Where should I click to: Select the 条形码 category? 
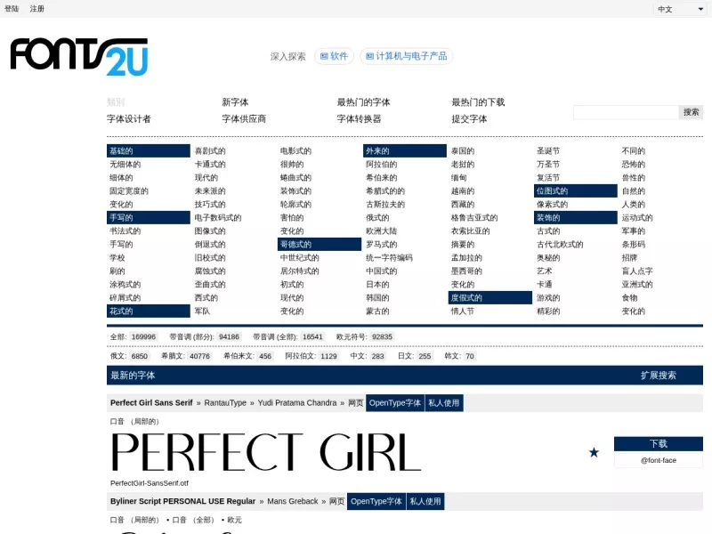tap(634, 244)
